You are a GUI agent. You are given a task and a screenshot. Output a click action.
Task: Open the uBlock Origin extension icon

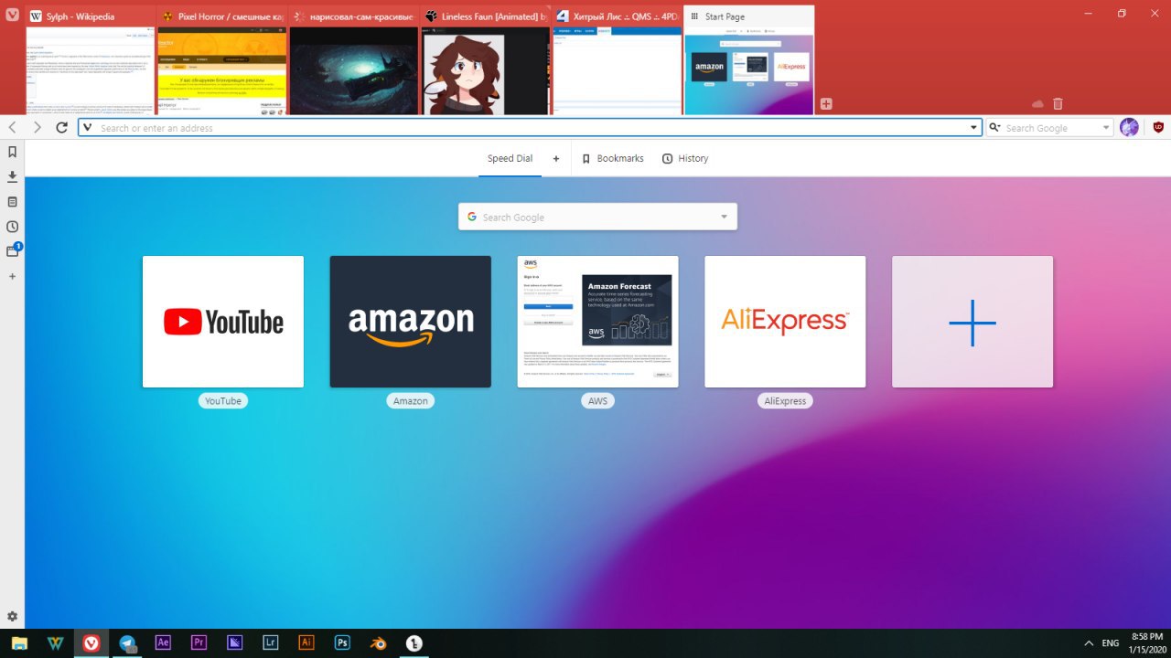coord(1158,127)
